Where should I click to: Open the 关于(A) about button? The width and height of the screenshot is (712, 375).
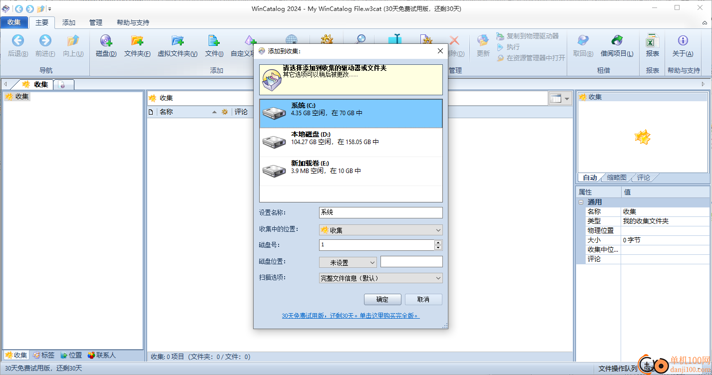683,46
